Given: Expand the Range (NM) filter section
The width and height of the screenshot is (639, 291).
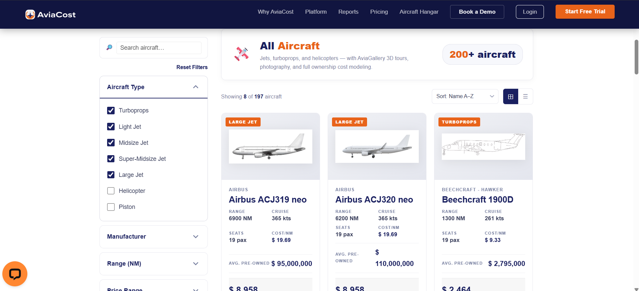Looking at the screenshot, I should tap(153, 264).
